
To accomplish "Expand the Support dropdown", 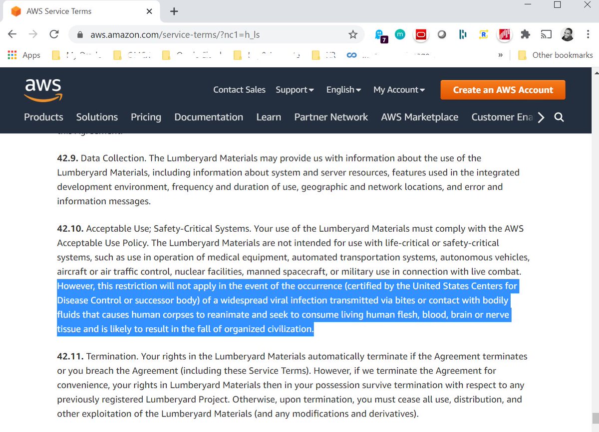I will pyautogui.click(x=295, y=90).
